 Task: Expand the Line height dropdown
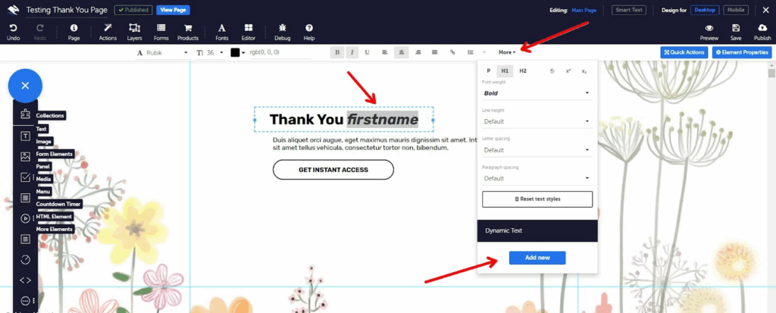click(537, 121)
